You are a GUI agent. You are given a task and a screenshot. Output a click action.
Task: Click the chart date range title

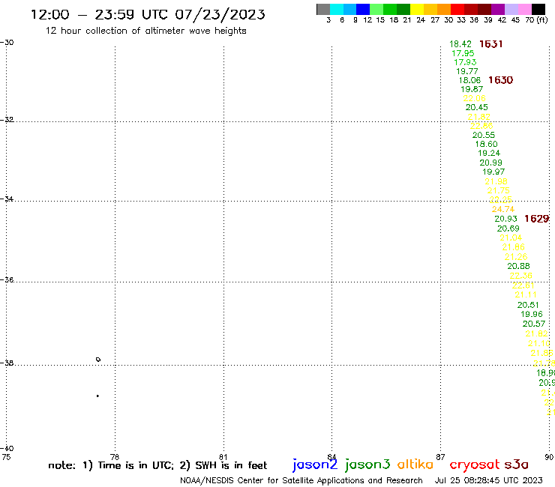pyautogui.click(x=148, y=14)
